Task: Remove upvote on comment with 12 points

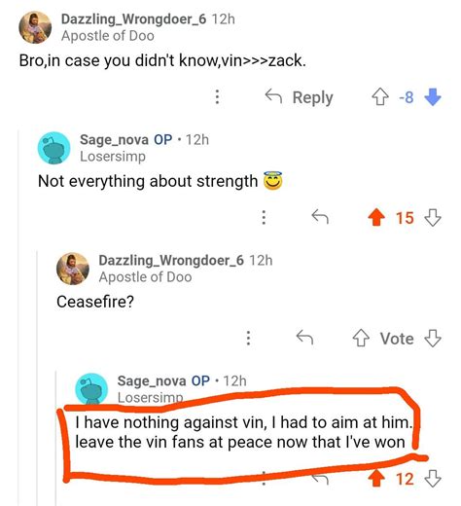Action: [376, 479]
